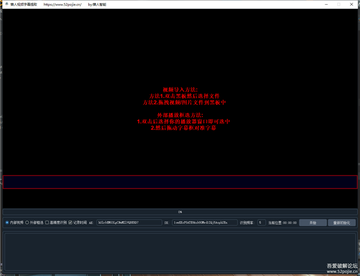Screen dimensions: 360x276
Task: Click the 识别频率 label
Action: point(247,223)
